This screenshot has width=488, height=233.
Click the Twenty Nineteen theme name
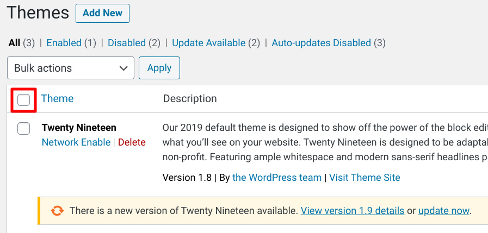point(79,128)
